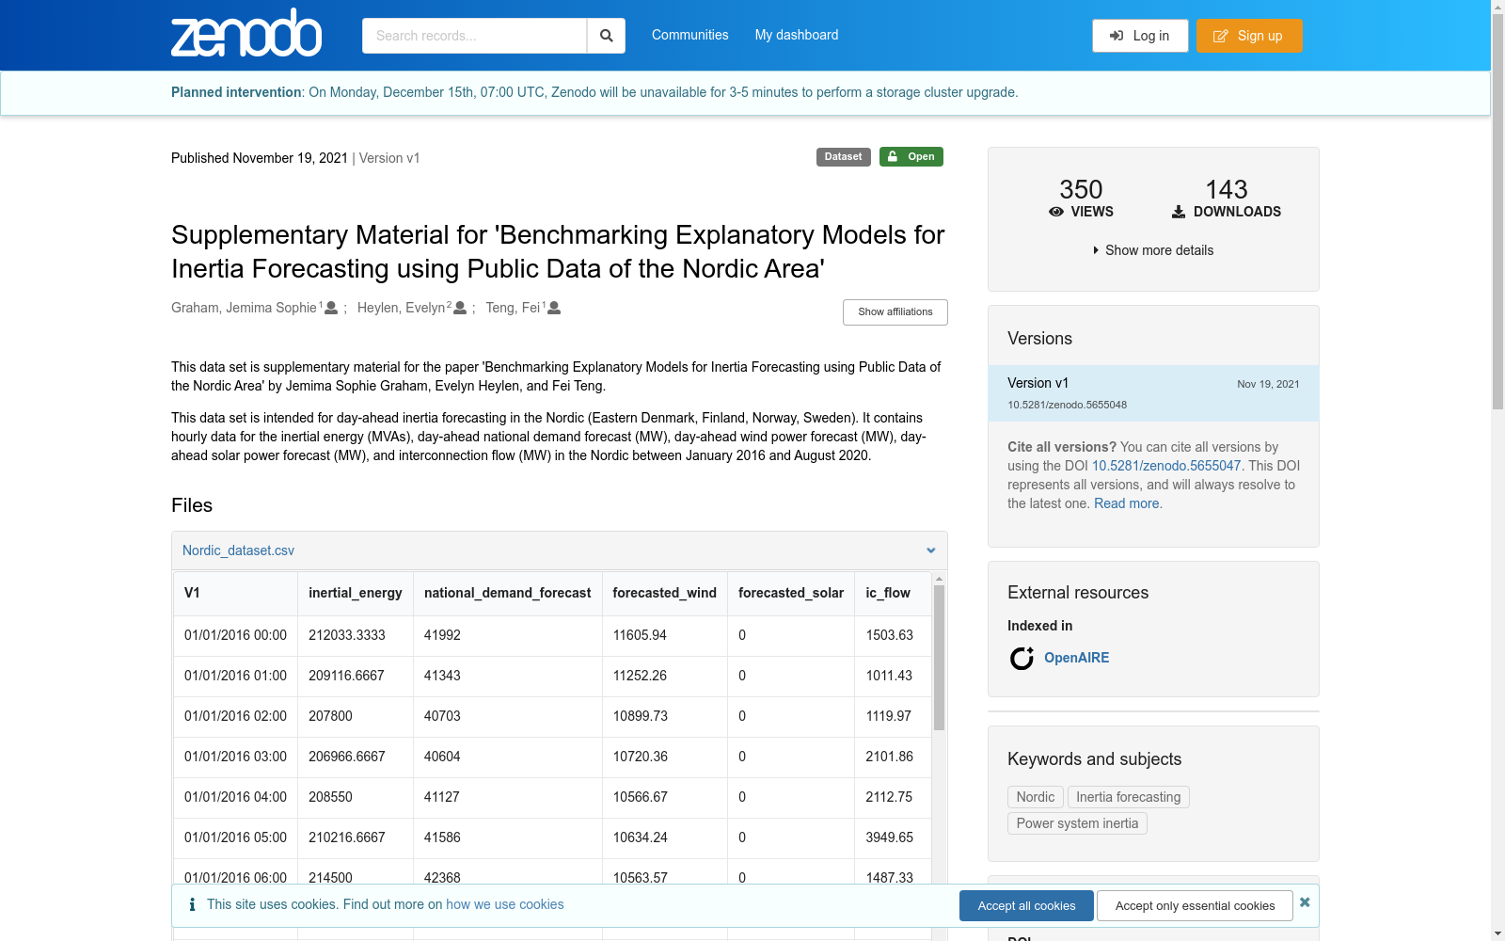
Task: Click author Teng, Fei
Action: click(513, 308)
